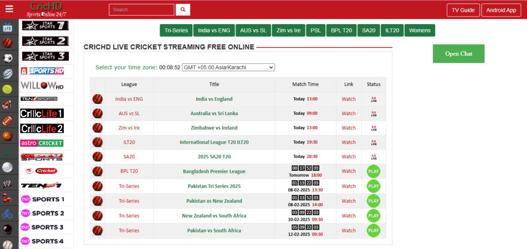The width and height of the screenshot is (527, 249).
Task: Select the soccer ball sport icon
Action: point(8,58)
